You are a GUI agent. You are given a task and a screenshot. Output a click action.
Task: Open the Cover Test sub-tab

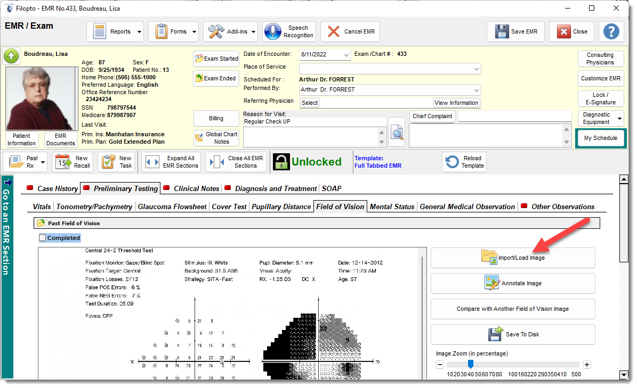(229, 207)
